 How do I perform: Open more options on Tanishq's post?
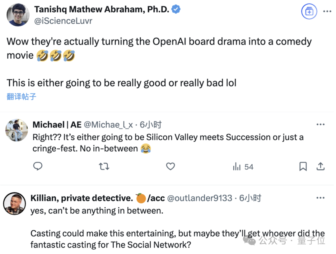tap(327, 12)
